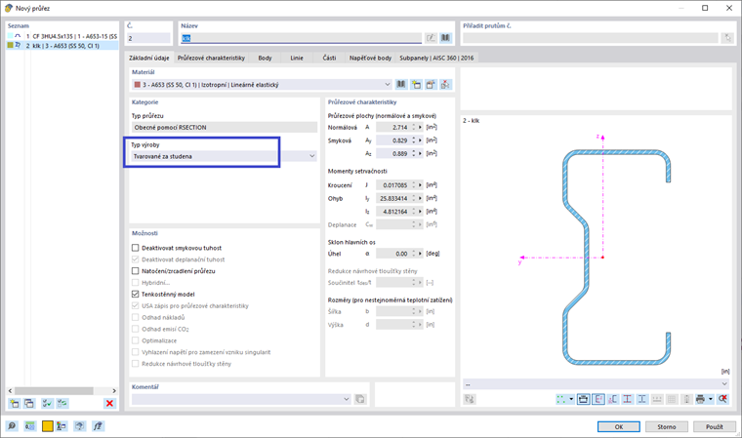Open the cross-section library next to Název
The height and width of the screenshot is (438, 742).
pyautogui.click(x=445, y=38)
